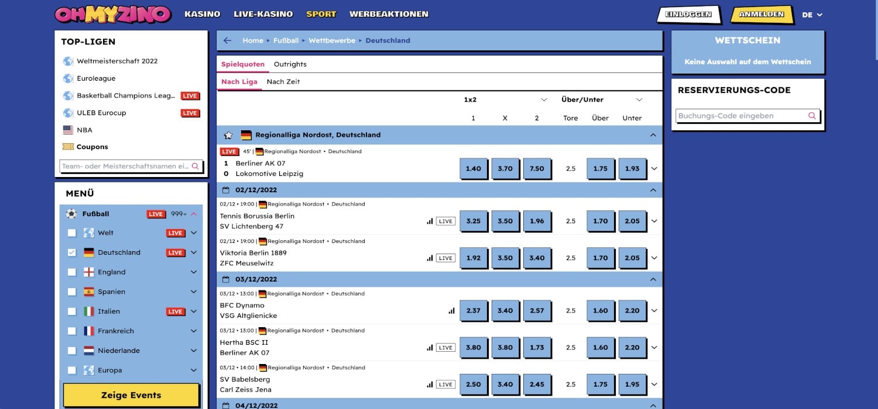The image size is (878, 409).
Task: Select Über 1.60 odds for BFC Dynamo match
Action: (601, 310)
